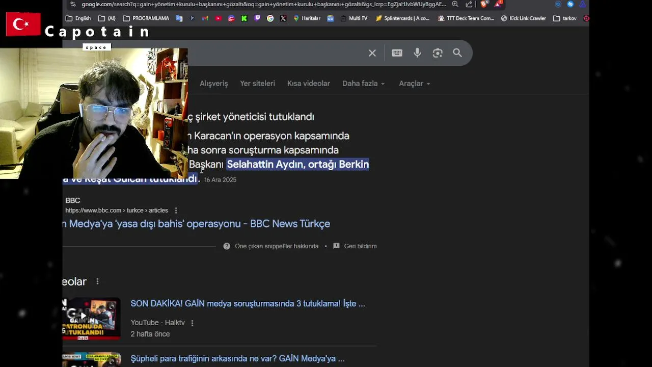Switch to the Alışveriş tab

pos(213,84)
